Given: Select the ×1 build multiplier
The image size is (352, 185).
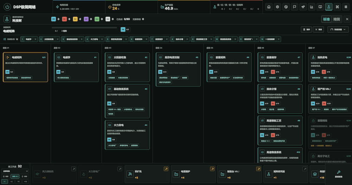Looking at the screenshot, I should pyautogui.click(x=5, y=181).
